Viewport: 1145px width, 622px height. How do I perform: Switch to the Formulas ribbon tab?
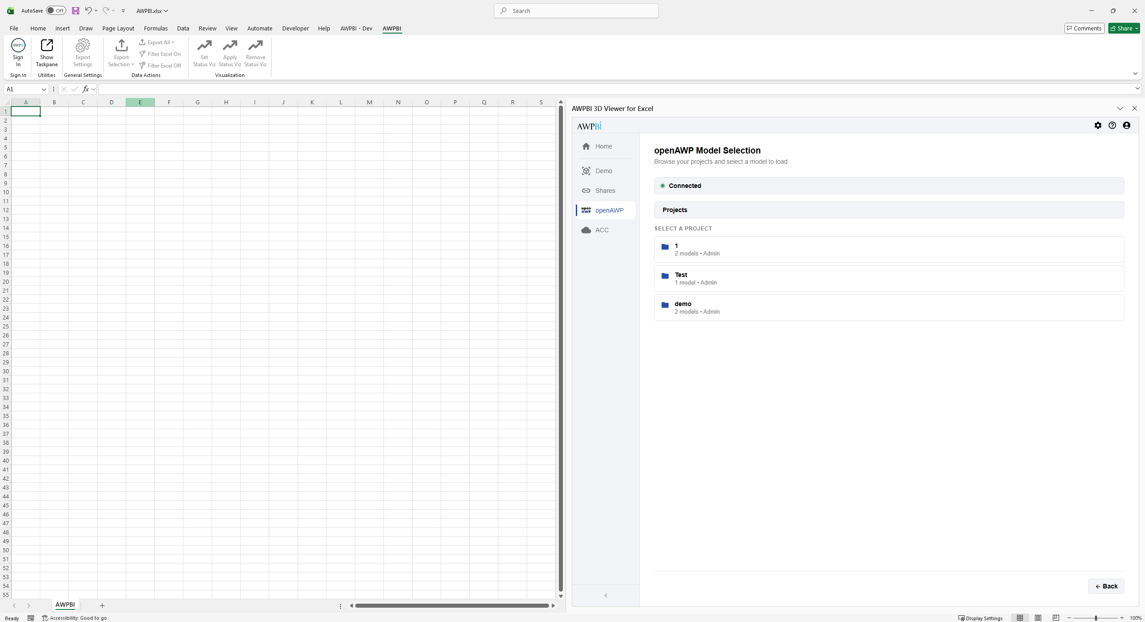point(156,28)
